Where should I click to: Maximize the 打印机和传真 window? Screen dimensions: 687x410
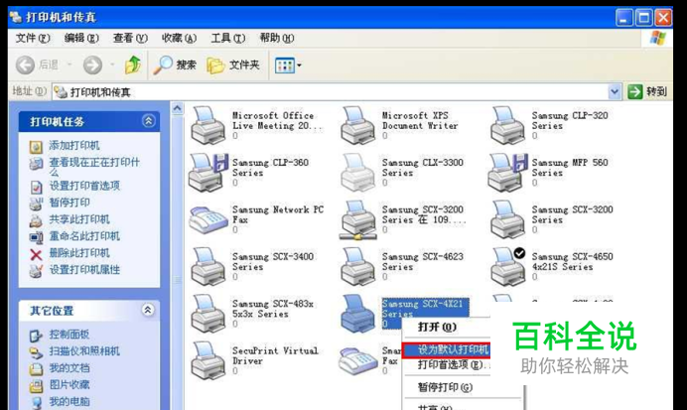(x=643, y=18)
